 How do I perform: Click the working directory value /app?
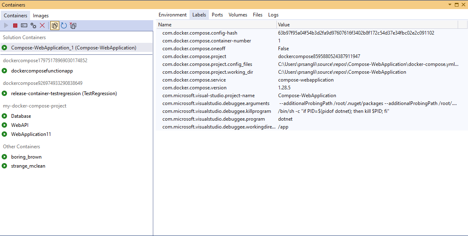coord(283,127)
